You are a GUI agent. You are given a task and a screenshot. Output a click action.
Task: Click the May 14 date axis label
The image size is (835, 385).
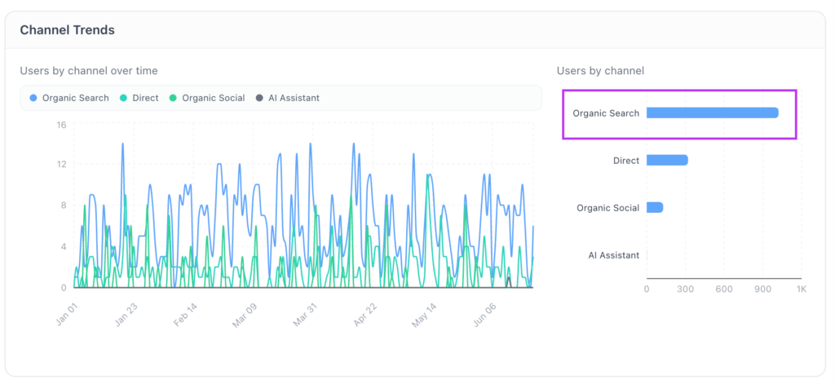[424, 315]
